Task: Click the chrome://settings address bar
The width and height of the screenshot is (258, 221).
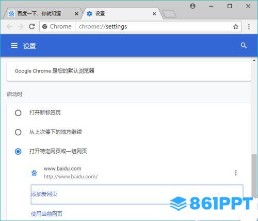Action: pyautogui.click(x=140, y=27)
